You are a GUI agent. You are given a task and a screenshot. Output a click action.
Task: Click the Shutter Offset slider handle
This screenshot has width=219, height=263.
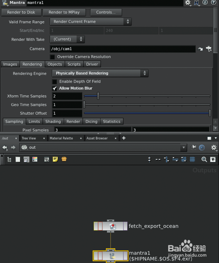point(210,113)
